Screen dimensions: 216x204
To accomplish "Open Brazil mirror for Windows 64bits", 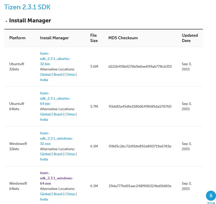I will coord(58,194).
